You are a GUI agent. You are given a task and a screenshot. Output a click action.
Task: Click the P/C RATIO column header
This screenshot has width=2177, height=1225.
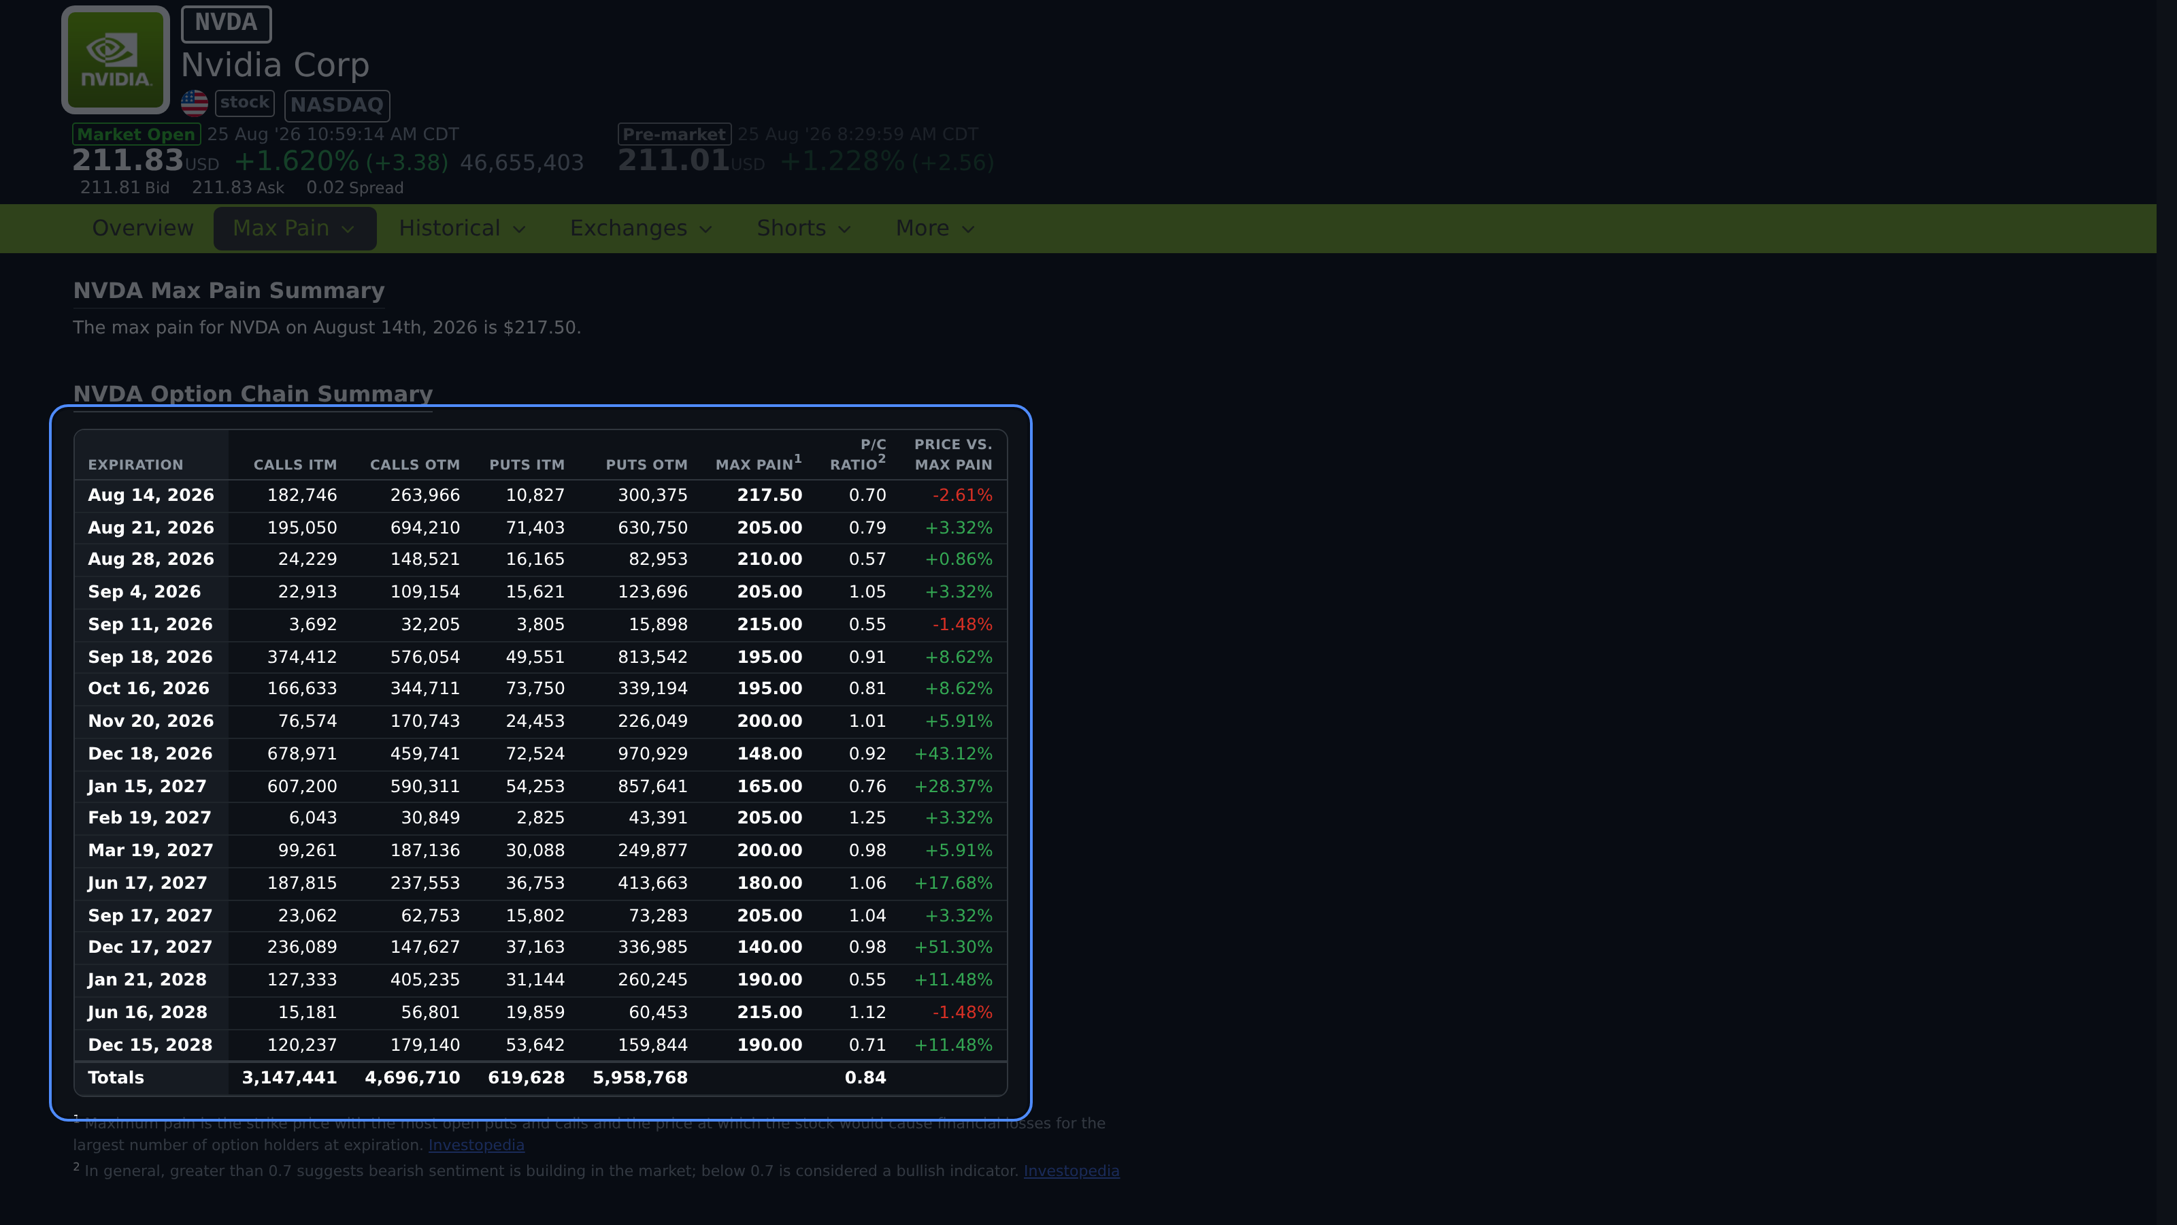[858, 455]
